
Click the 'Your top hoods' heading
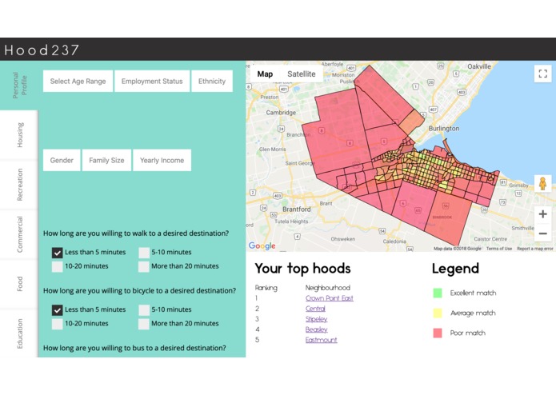(302, 269)
